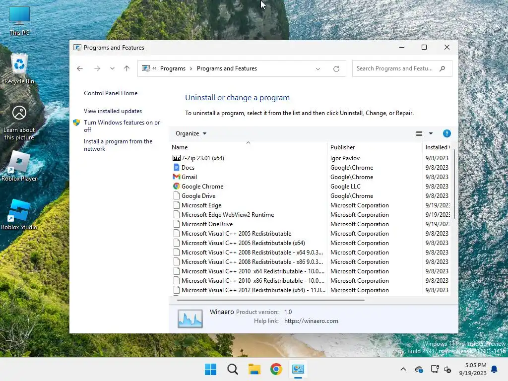
Task: Click the https://winaero.com help link
Action: pyautogui.click(x=311, y=321)
